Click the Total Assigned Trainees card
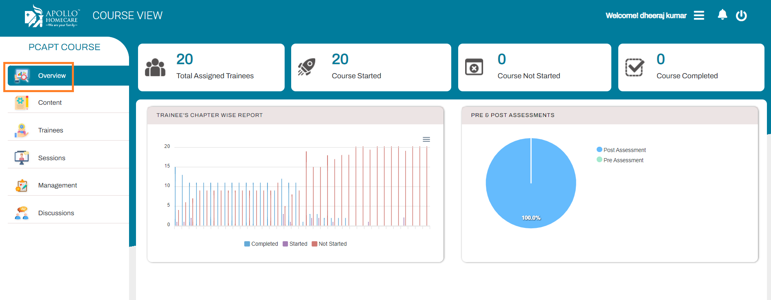This screenshot has height=300, width=771. click(211, 67)
